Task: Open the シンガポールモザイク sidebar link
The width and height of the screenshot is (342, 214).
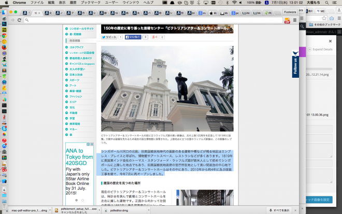Action: (x=81, y=28)
